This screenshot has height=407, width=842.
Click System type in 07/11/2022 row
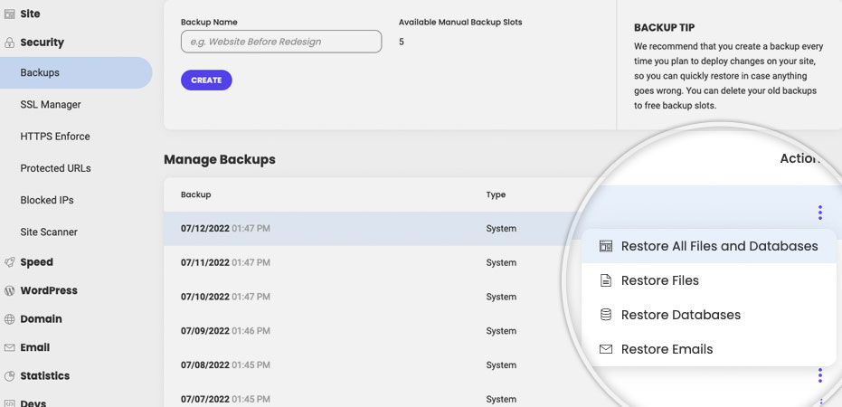click(x=501, y=262)
